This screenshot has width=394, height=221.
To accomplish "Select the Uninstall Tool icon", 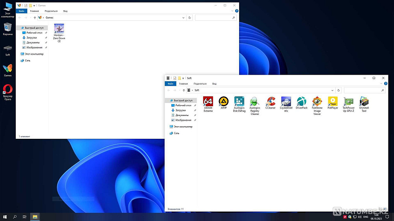I will coord(364,104).
